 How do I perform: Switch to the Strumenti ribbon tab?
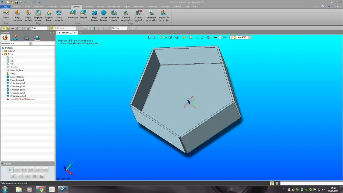pos(139,7)
